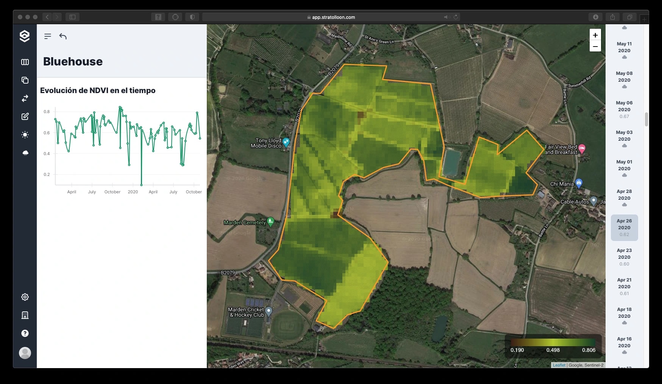
Task: Open the help question mark icon
Action: point(25,333)
